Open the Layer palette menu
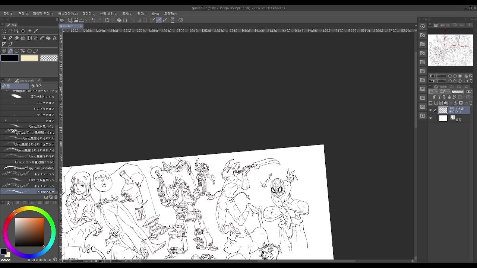This screenshot has width=477, height=268. tap(430, 87)
